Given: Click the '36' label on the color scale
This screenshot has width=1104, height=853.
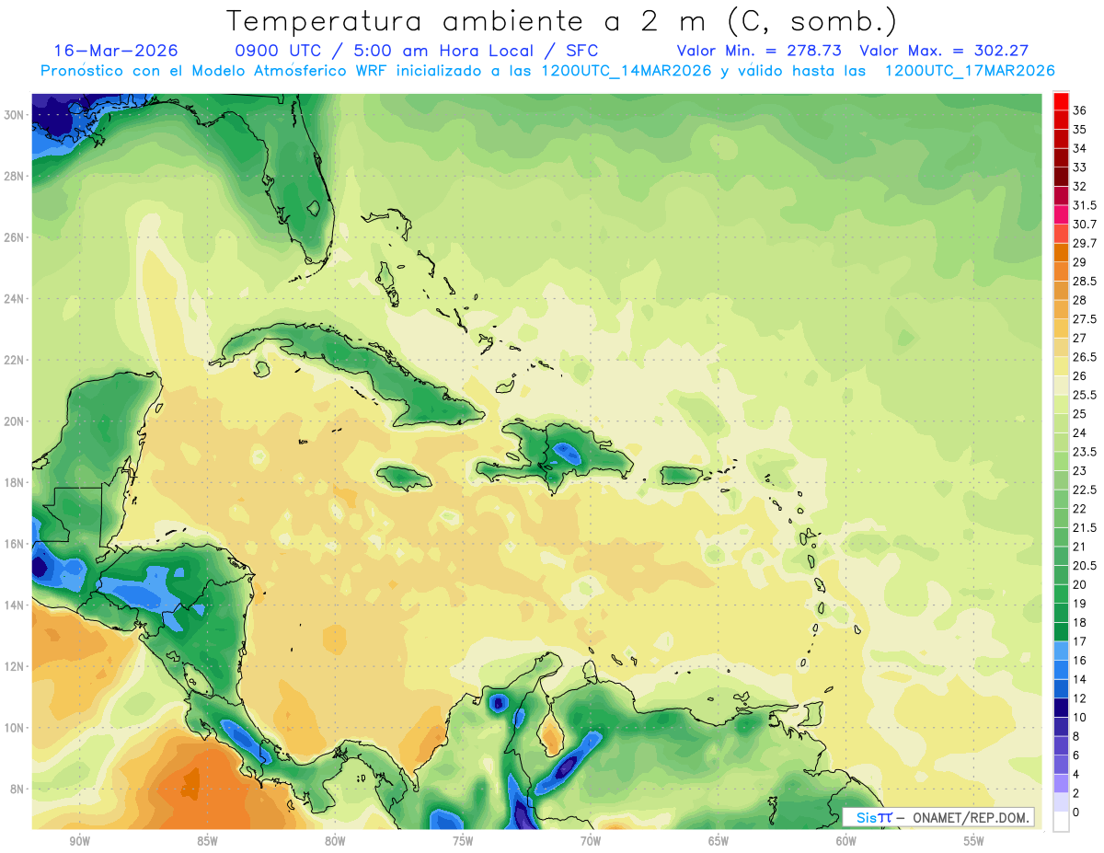Looking at the screenshot, I should [x=1080, y=110].
